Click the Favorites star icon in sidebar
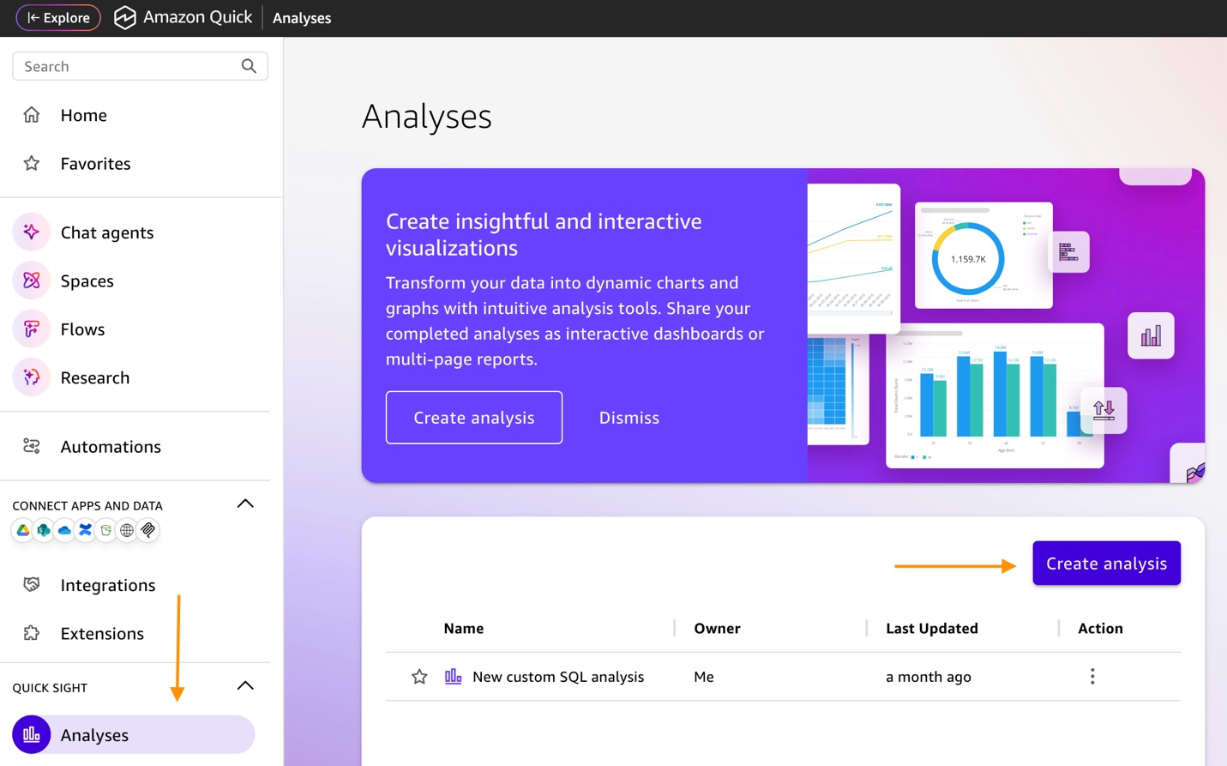This screenshot has width=1227, height=766. tap(32, 163)
